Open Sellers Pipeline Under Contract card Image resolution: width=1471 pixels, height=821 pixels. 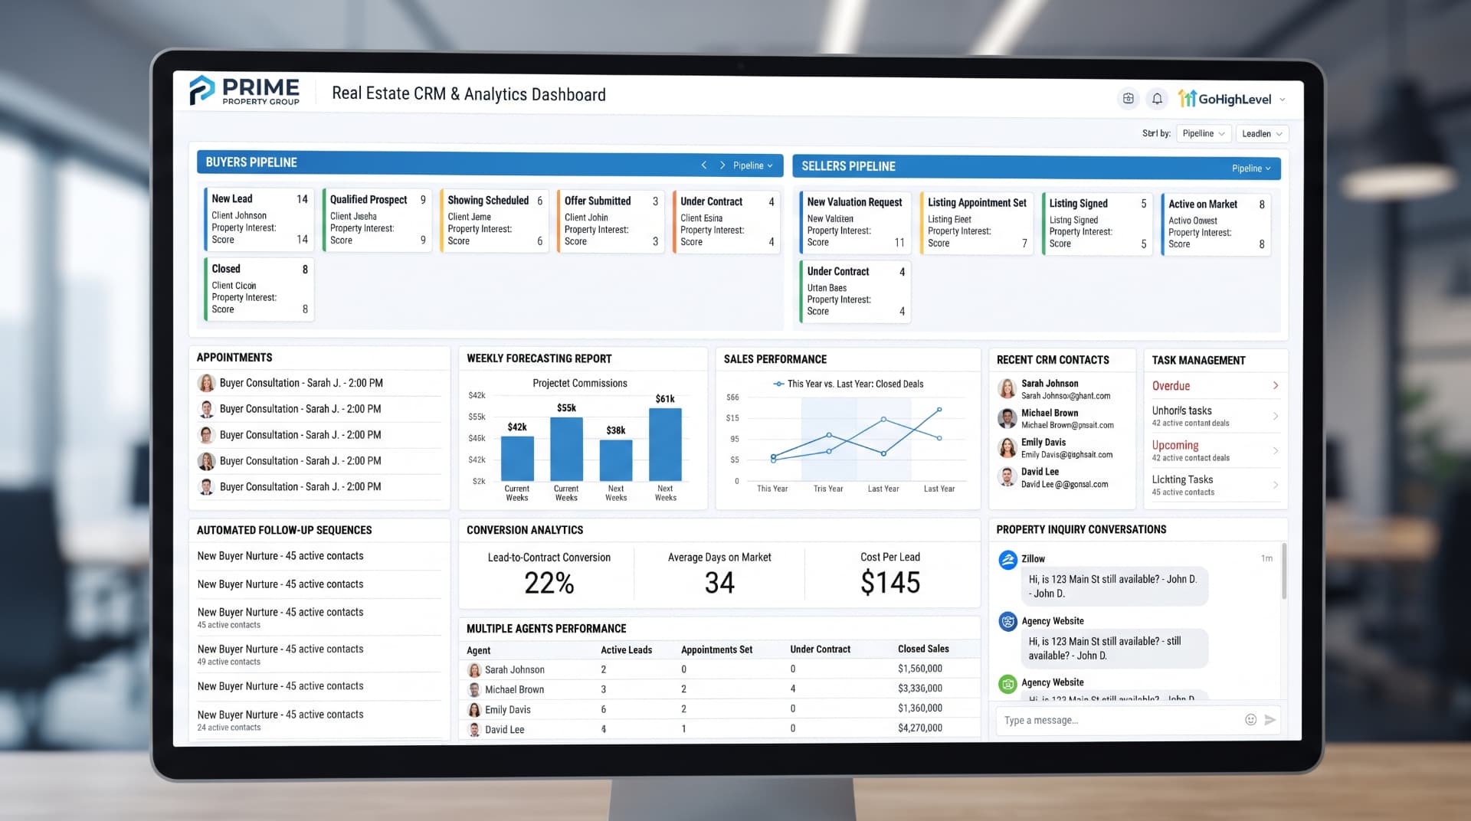click(854, 291)
